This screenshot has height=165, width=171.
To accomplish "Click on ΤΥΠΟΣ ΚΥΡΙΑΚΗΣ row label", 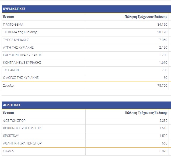I will (16, 40).
